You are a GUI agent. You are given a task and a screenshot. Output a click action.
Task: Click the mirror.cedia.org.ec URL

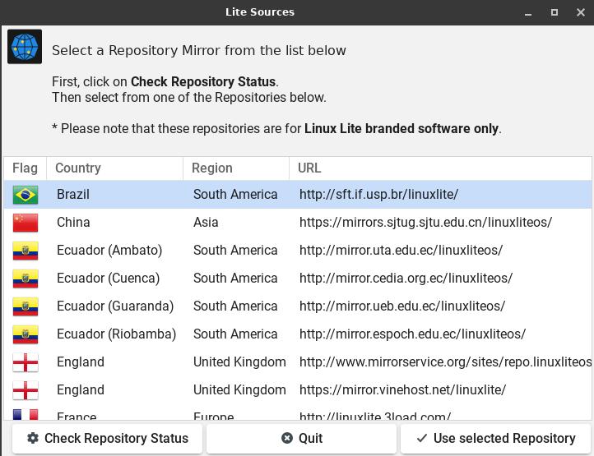(406, 279)
